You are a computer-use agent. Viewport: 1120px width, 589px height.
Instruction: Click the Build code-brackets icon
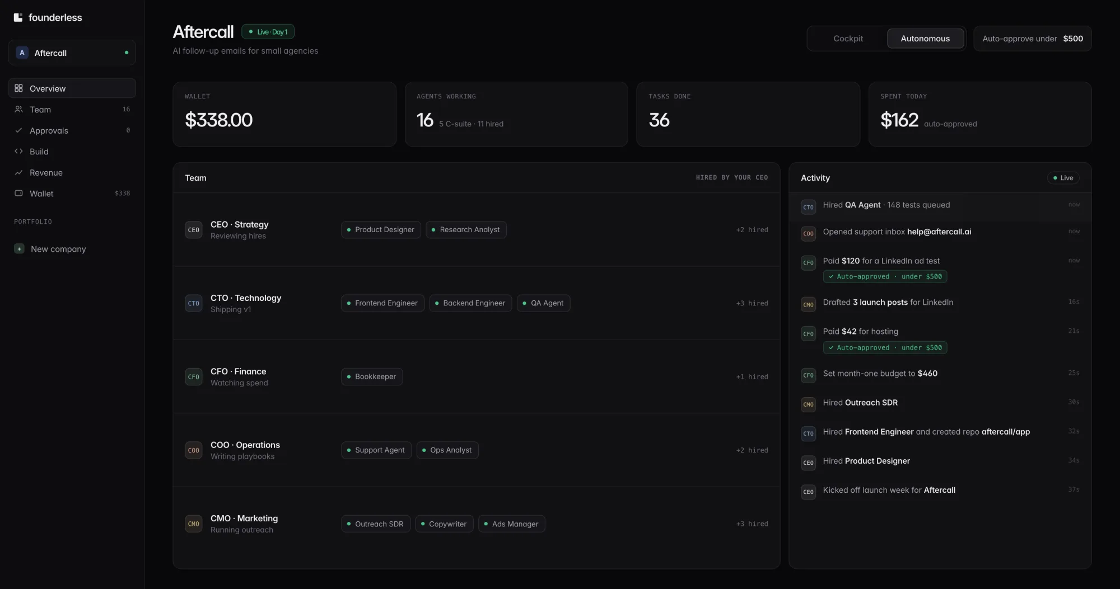tap(18, 152)
